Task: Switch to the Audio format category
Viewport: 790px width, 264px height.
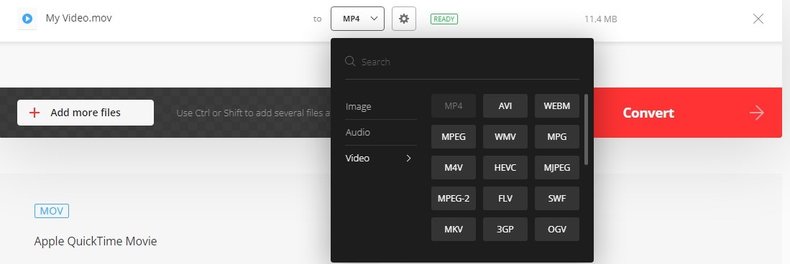Action: 381,132
